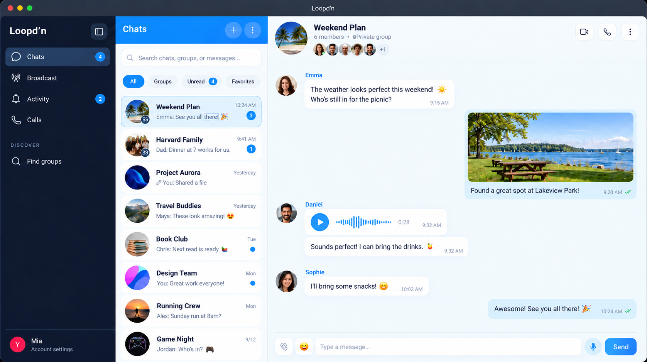
Task: View the +1 additional member badge
Action: [383, 49]
